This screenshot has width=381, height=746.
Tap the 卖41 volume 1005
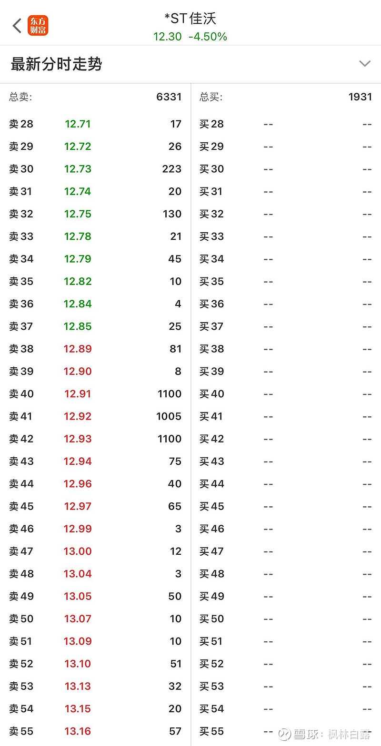click(169, 416)
